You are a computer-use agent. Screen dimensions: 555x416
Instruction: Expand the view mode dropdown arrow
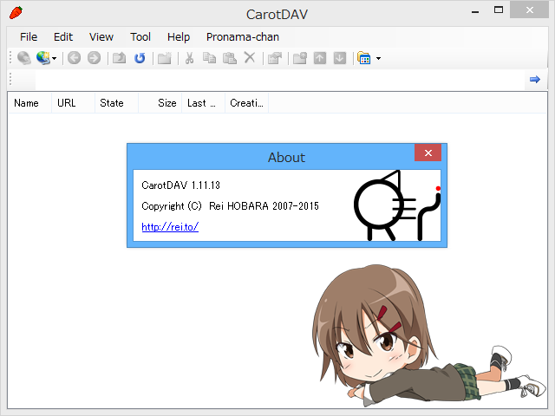tap(378, 58)
